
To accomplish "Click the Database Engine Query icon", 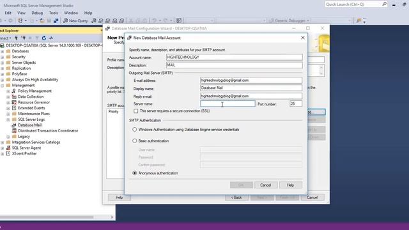I will (x=94, y=20).
